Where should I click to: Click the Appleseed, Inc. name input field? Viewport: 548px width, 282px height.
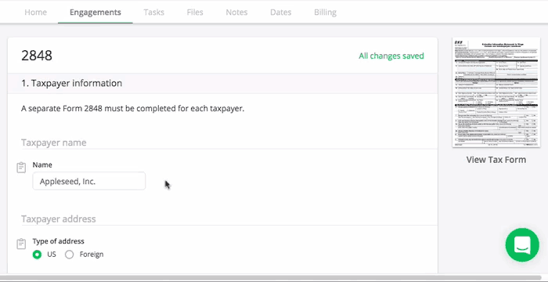tap(89, 181)
